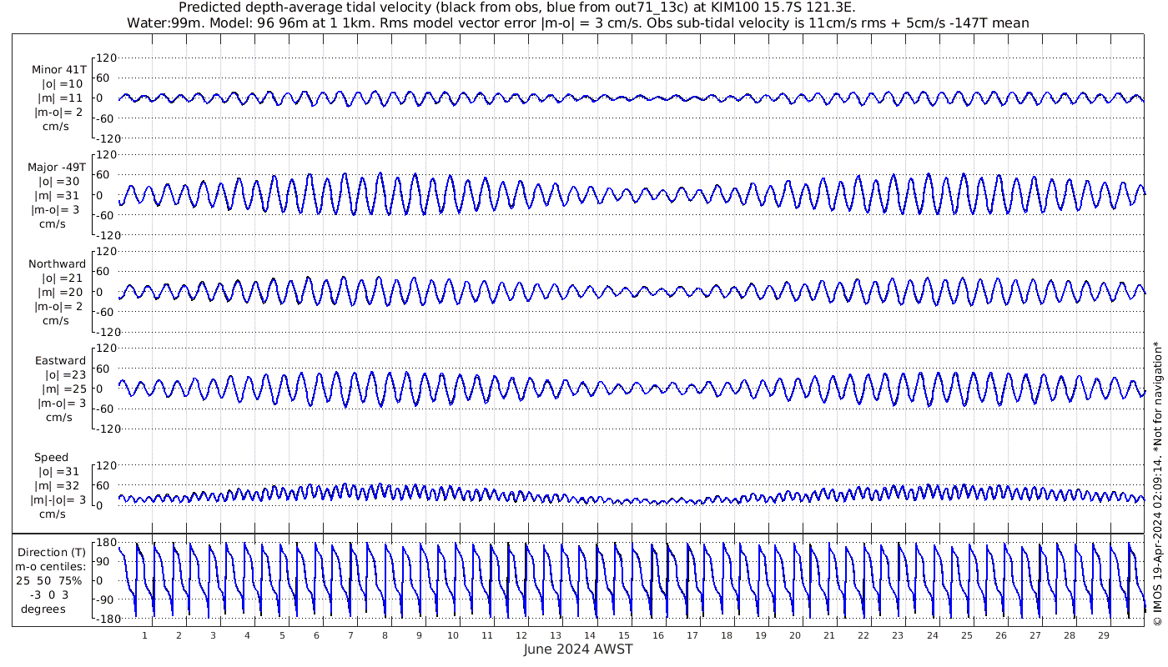Select the 'Major -49T' panel label
Image resolution: width=1168 pixels, height=667 pixels.
click(x=57, y=167)
